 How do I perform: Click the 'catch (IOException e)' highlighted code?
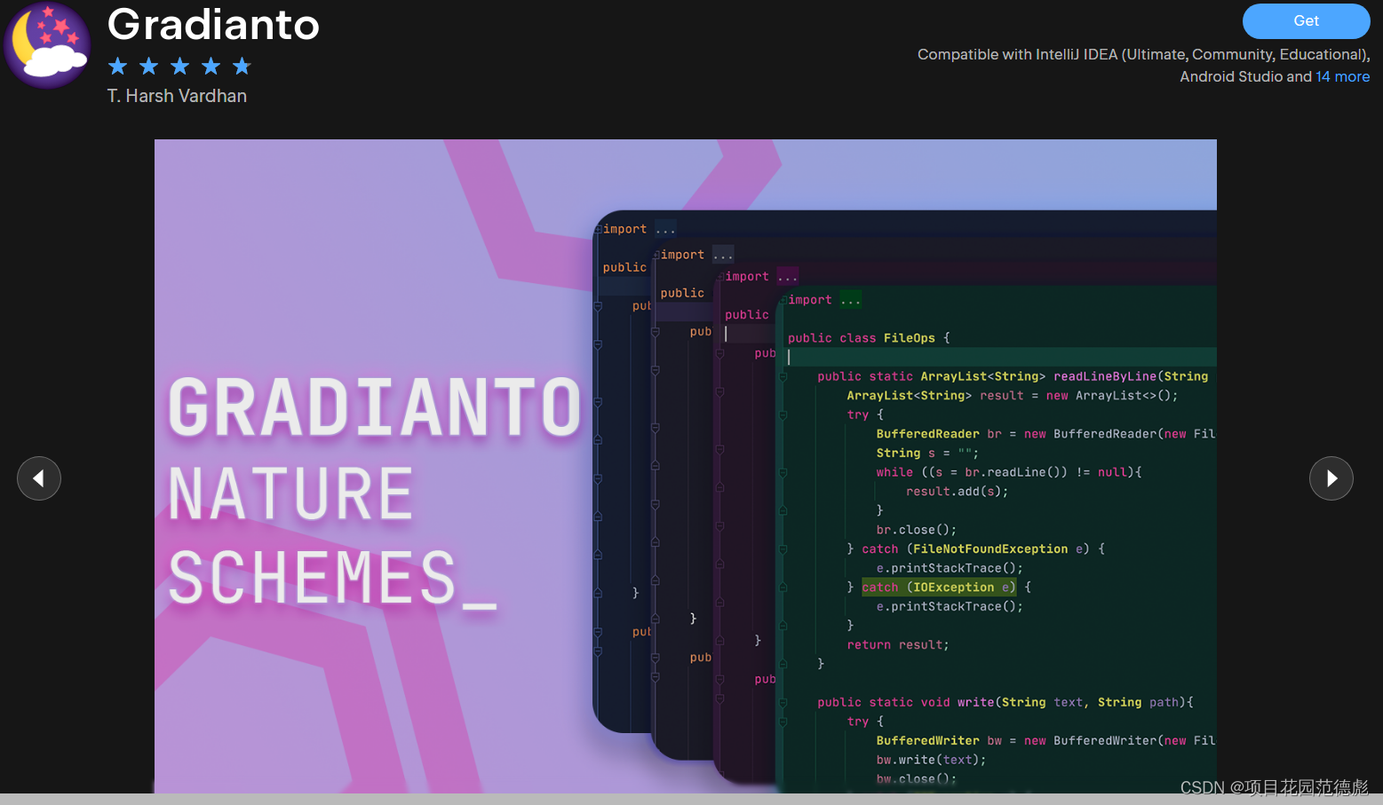(x=938, y=588)
